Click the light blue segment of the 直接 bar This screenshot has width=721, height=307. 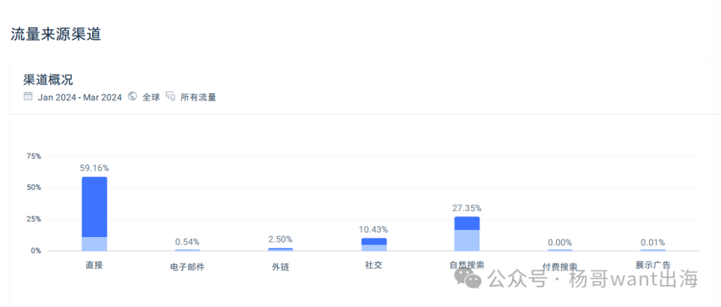(x=94, y=244)
